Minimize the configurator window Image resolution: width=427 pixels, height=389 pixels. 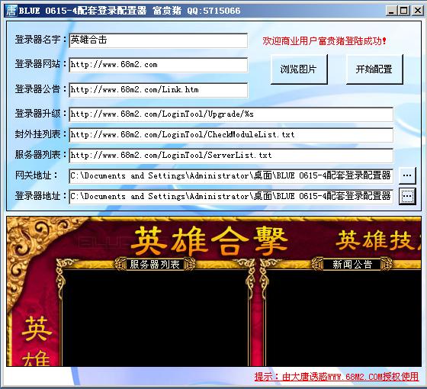(392, 11)
